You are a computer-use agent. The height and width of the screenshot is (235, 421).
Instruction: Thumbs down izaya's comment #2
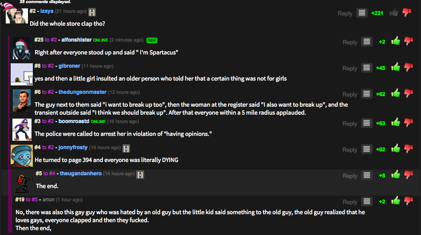click(x=407, y=13)
